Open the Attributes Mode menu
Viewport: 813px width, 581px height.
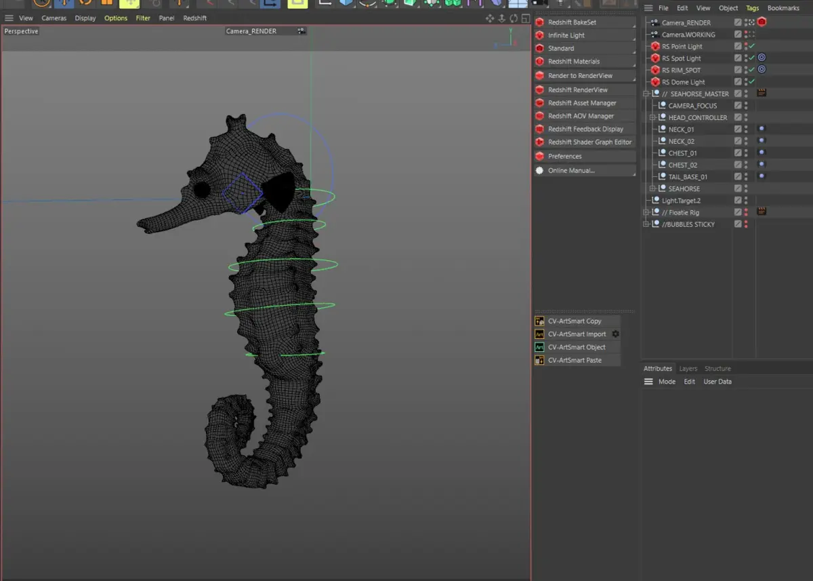[667, 382]
